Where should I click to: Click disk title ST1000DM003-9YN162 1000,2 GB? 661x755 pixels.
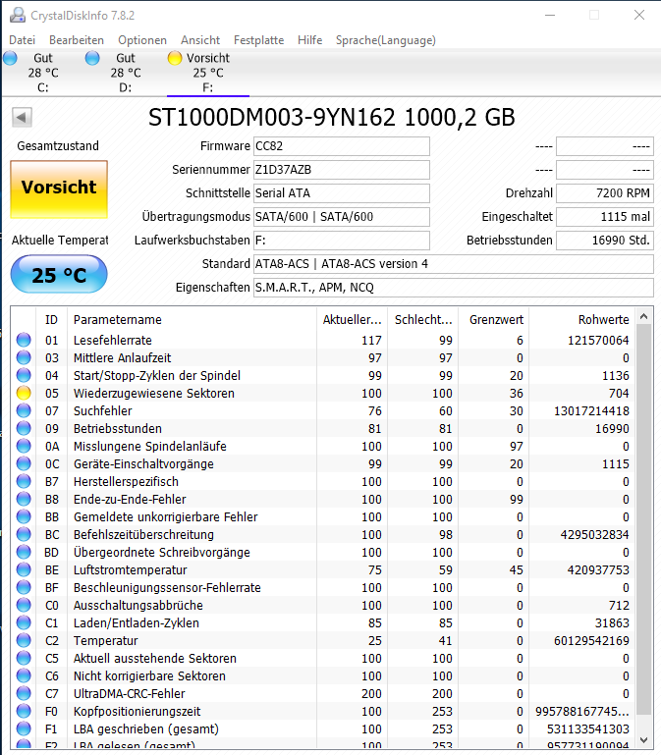point(331,118)
